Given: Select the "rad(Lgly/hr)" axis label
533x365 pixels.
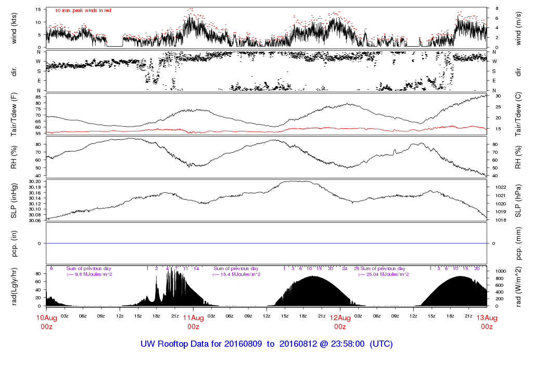Looking at the screenshot, I should [14, 286].
